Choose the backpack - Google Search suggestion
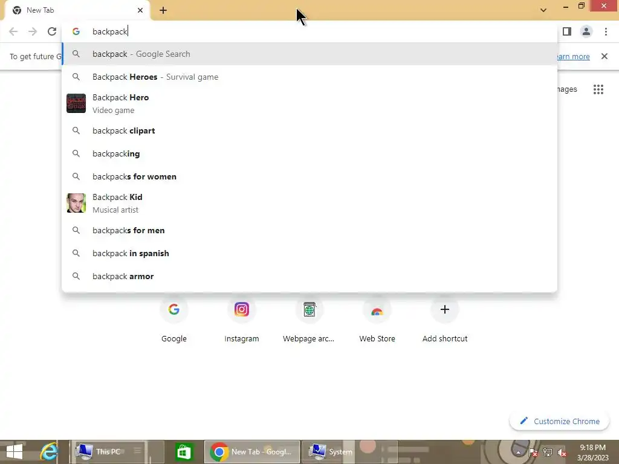This screenshot has height=464, width=619. coord(309,54)
